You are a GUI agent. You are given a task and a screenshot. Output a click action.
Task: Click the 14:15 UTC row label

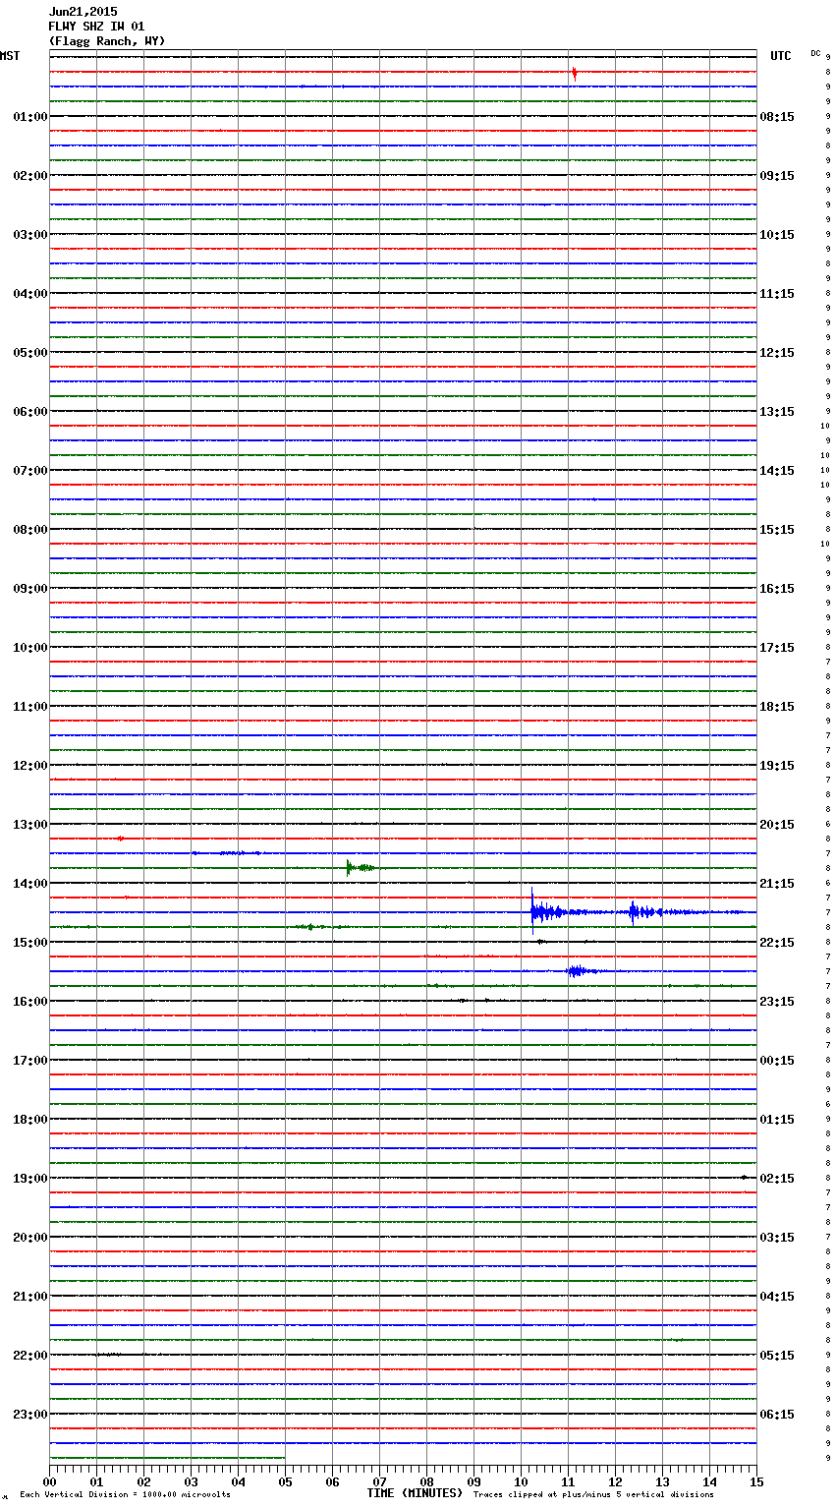point(777,471)
